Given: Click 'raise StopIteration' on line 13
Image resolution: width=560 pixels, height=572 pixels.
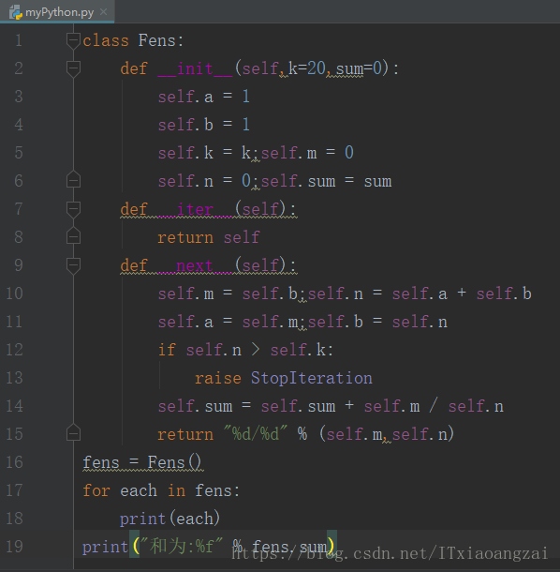Looking at the screenshot, I should (284, 378).
